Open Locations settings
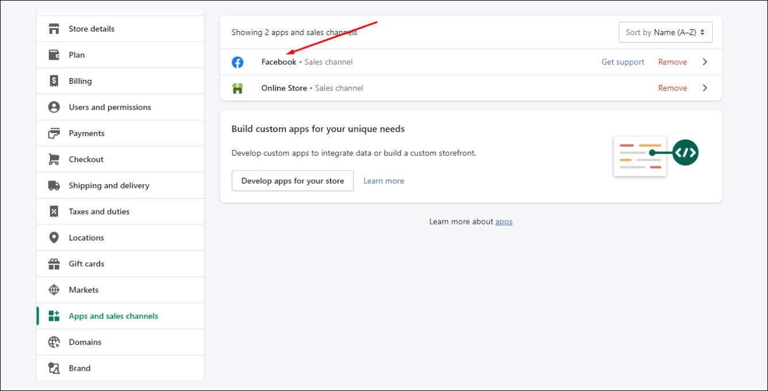The width and height of the screenshot is (768, 391). pos(120,238)
